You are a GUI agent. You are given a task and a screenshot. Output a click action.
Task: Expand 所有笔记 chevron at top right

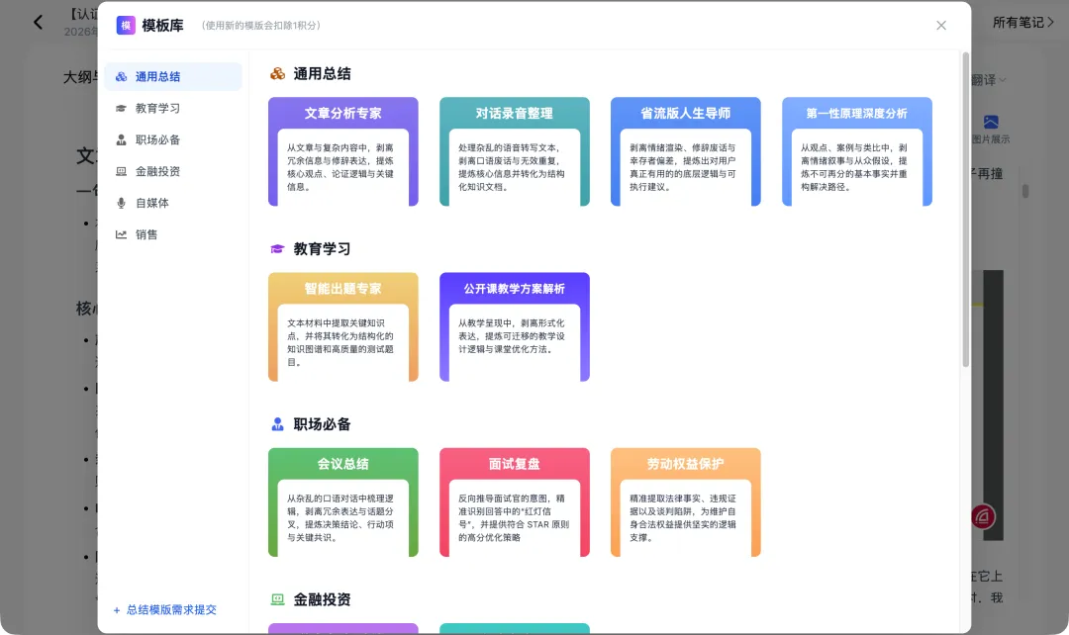pos(1051,22)
